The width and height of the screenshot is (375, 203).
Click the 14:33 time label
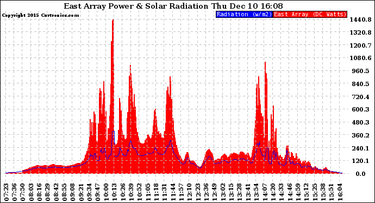click(281, 192)
